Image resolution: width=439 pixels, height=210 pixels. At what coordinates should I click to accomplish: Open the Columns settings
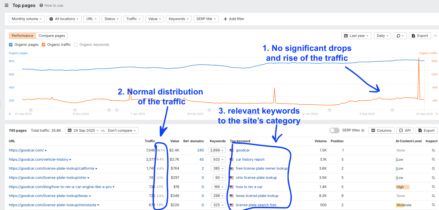click(381, 130)
